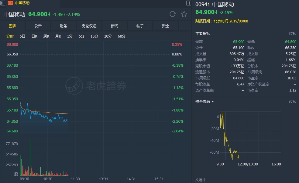Click the 振幅 value 1.66%
299x183 pixels.
[291, 60]
